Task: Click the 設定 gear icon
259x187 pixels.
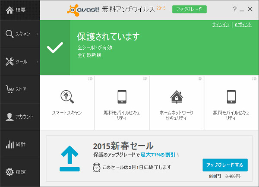Action: coord(9,172)
